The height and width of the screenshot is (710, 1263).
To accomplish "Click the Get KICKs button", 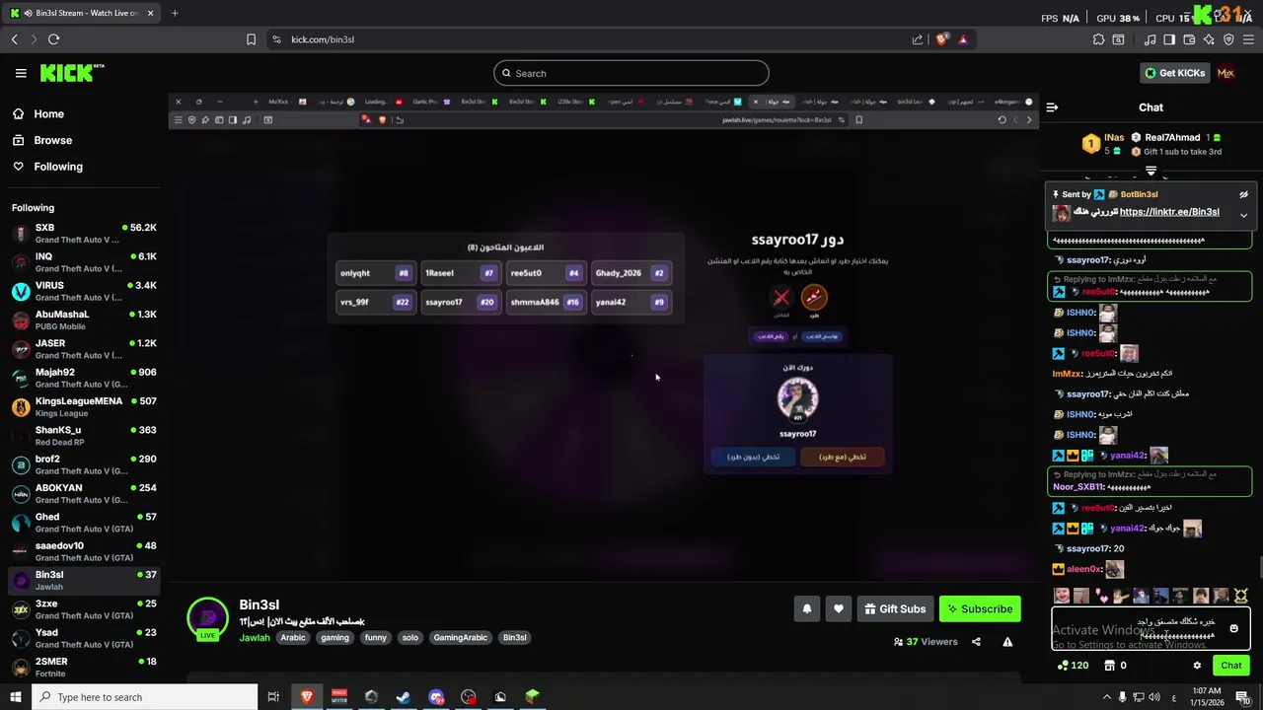I will coord(1174,73).
